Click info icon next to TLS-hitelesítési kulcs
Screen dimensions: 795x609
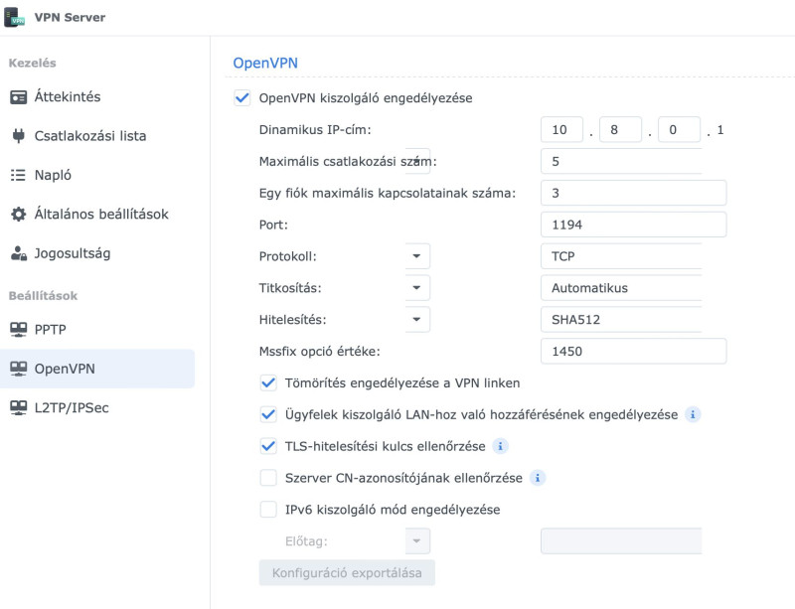(501, 446)
